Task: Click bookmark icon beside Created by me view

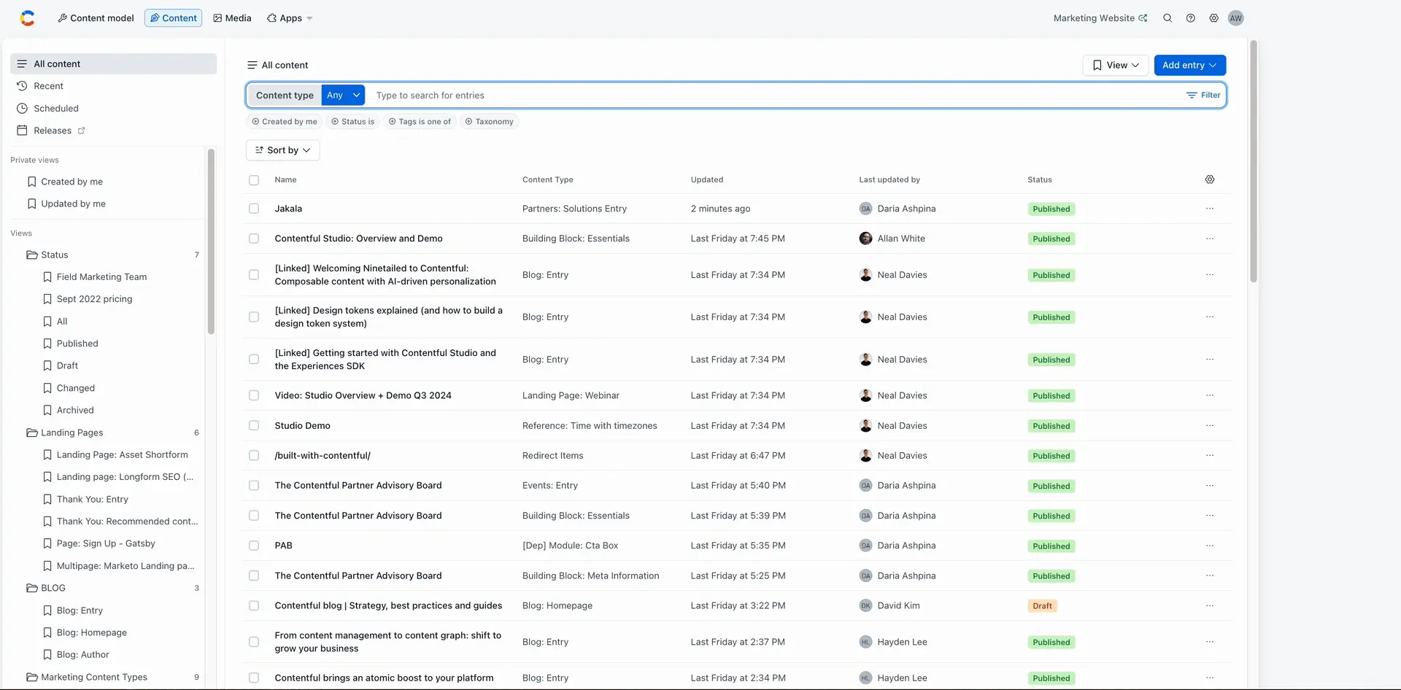Action: (x=31, y=182)
